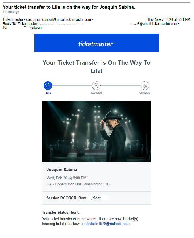This screenshot has width=194, height=238.
Task: Click the Complete tickets step icon
Action: tap(145, 85)
